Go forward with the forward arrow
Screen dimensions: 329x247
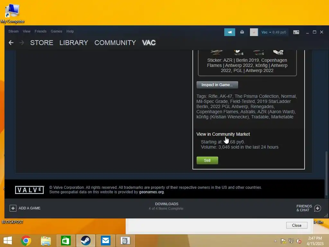pos(22,43)
